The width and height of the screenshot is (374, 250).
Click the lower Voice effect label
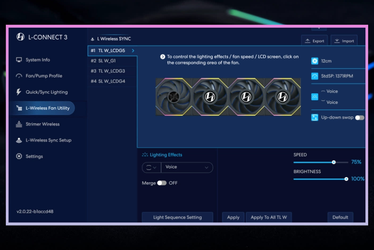[x=332, y=102]
